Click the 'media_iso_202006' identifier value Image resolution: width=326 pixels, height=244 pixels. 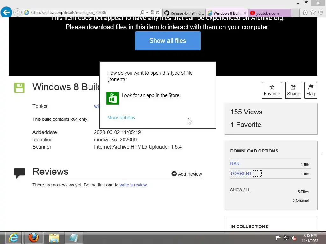(115, 140)
